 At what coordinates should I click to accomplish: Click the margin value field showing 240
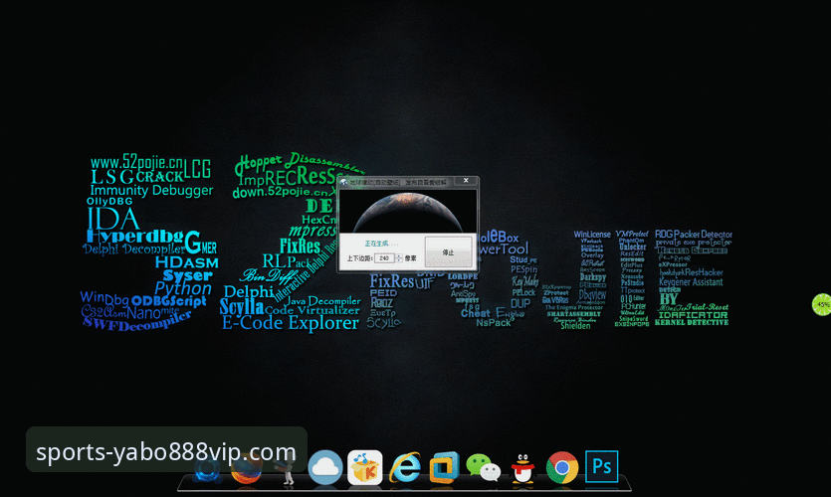tap(385, 258)
